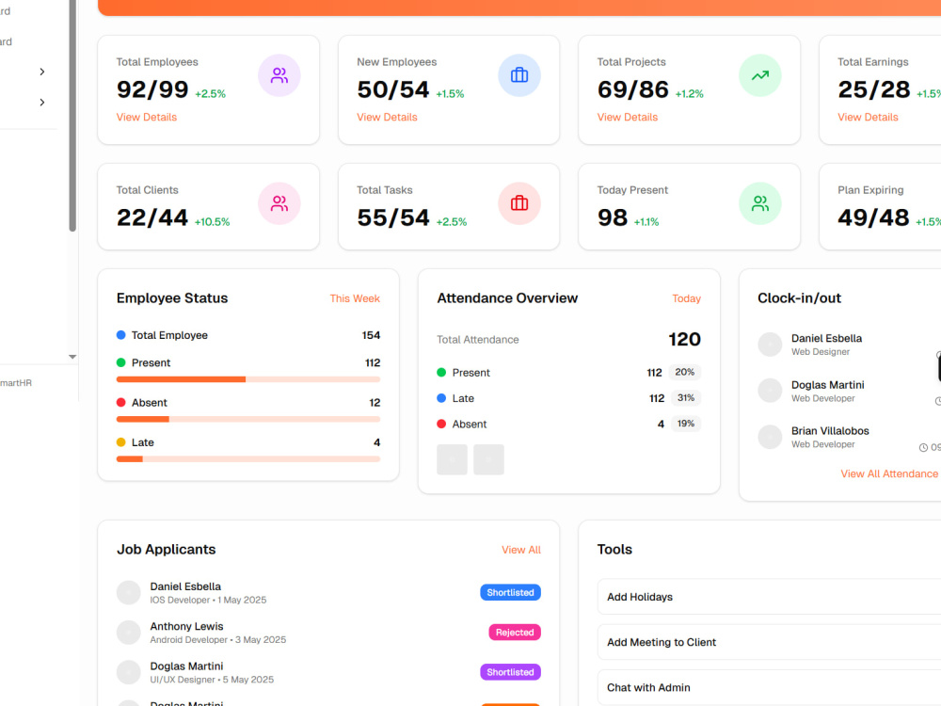Click the Total Attendance value 120

[x=685, y=339]
